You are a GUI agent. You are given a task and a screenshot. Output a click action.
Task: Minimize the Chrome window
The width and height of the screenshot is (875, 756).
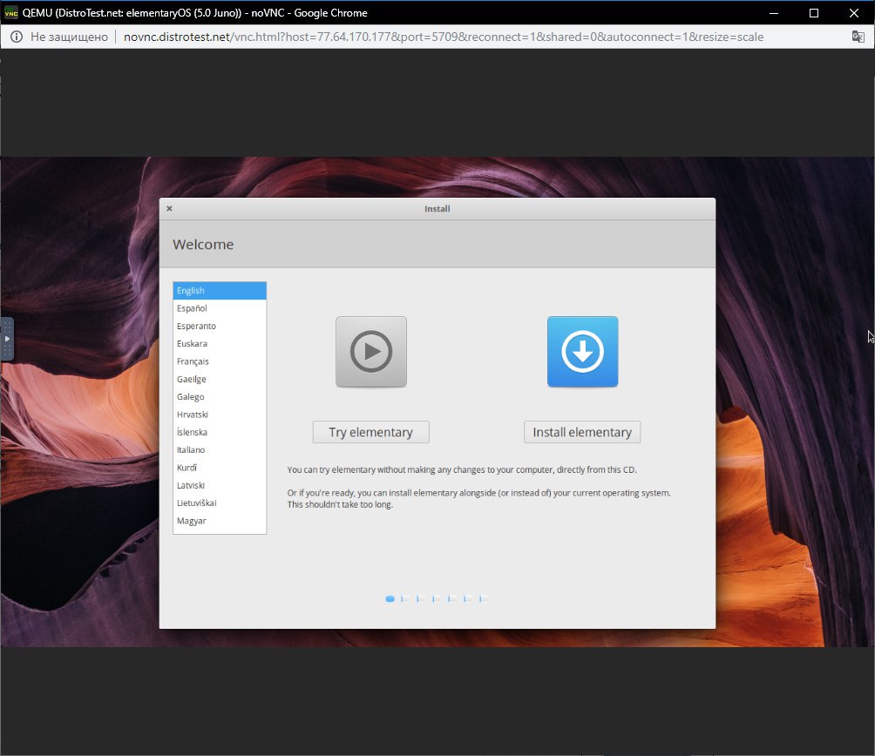(x=773, y=13)
